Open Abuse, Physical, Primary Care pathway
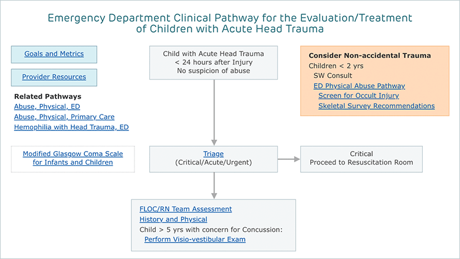This screenshot has width=460, height=259. click(x=64, y=117)
